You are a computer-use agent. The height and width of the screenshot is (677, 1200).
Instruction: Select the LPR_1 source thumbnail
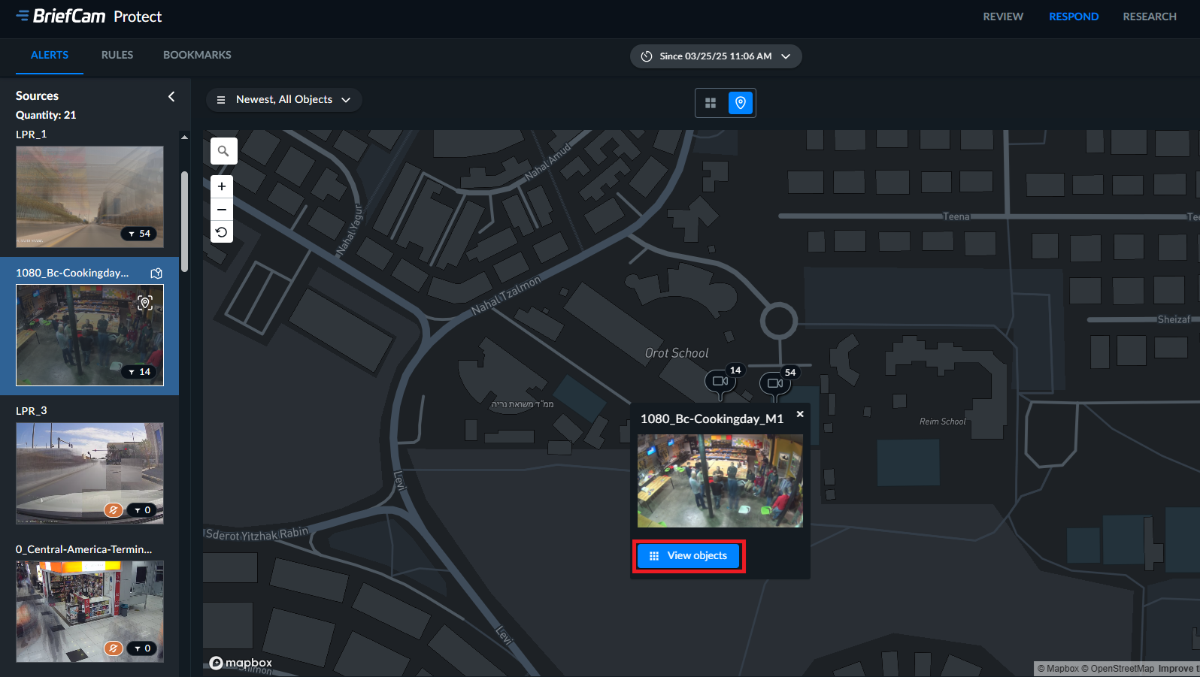coord(90,197)
